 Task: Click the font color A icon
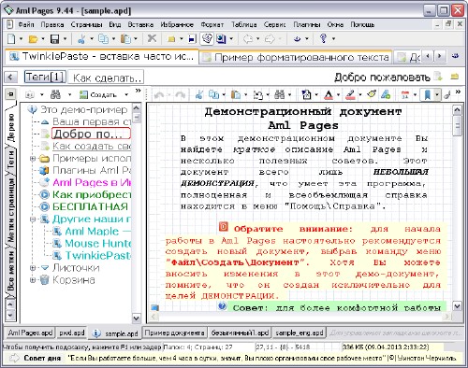pyautogui.click(x=329, y=94)
